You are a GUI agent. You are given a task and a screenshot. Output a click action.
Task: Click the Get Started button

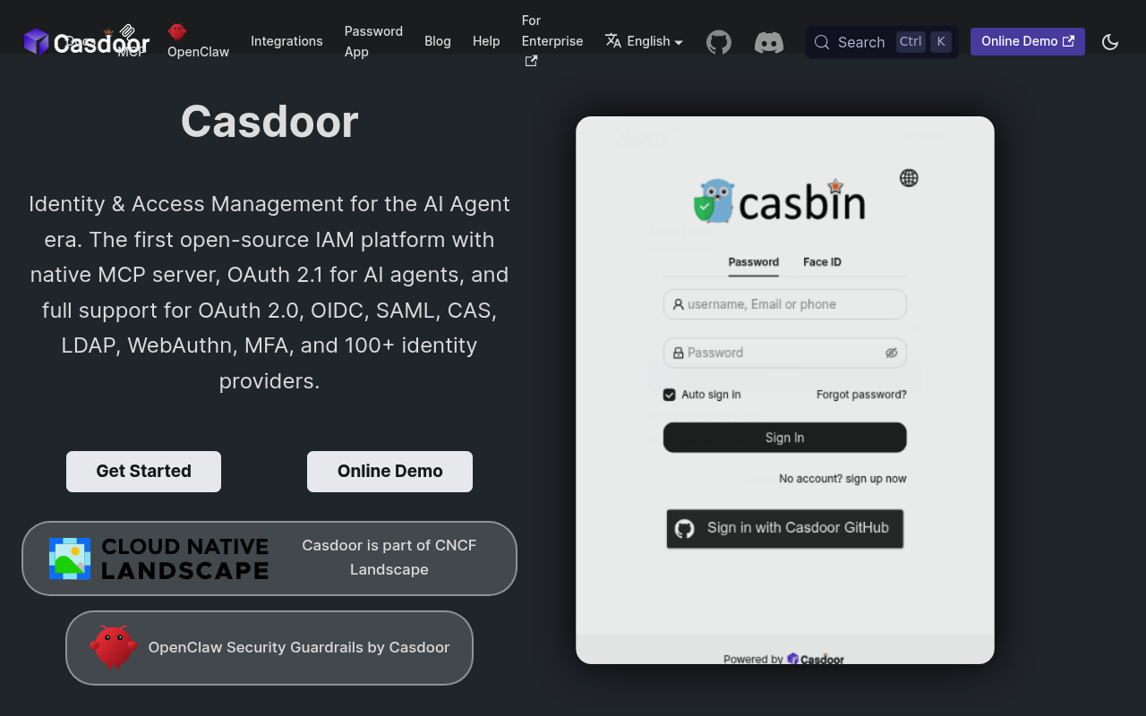(143, 472)
